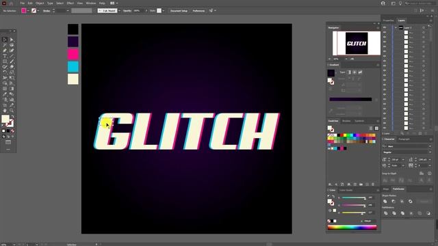Select the Eyedropper tool
438x246 pixels.
click(5, 94)
